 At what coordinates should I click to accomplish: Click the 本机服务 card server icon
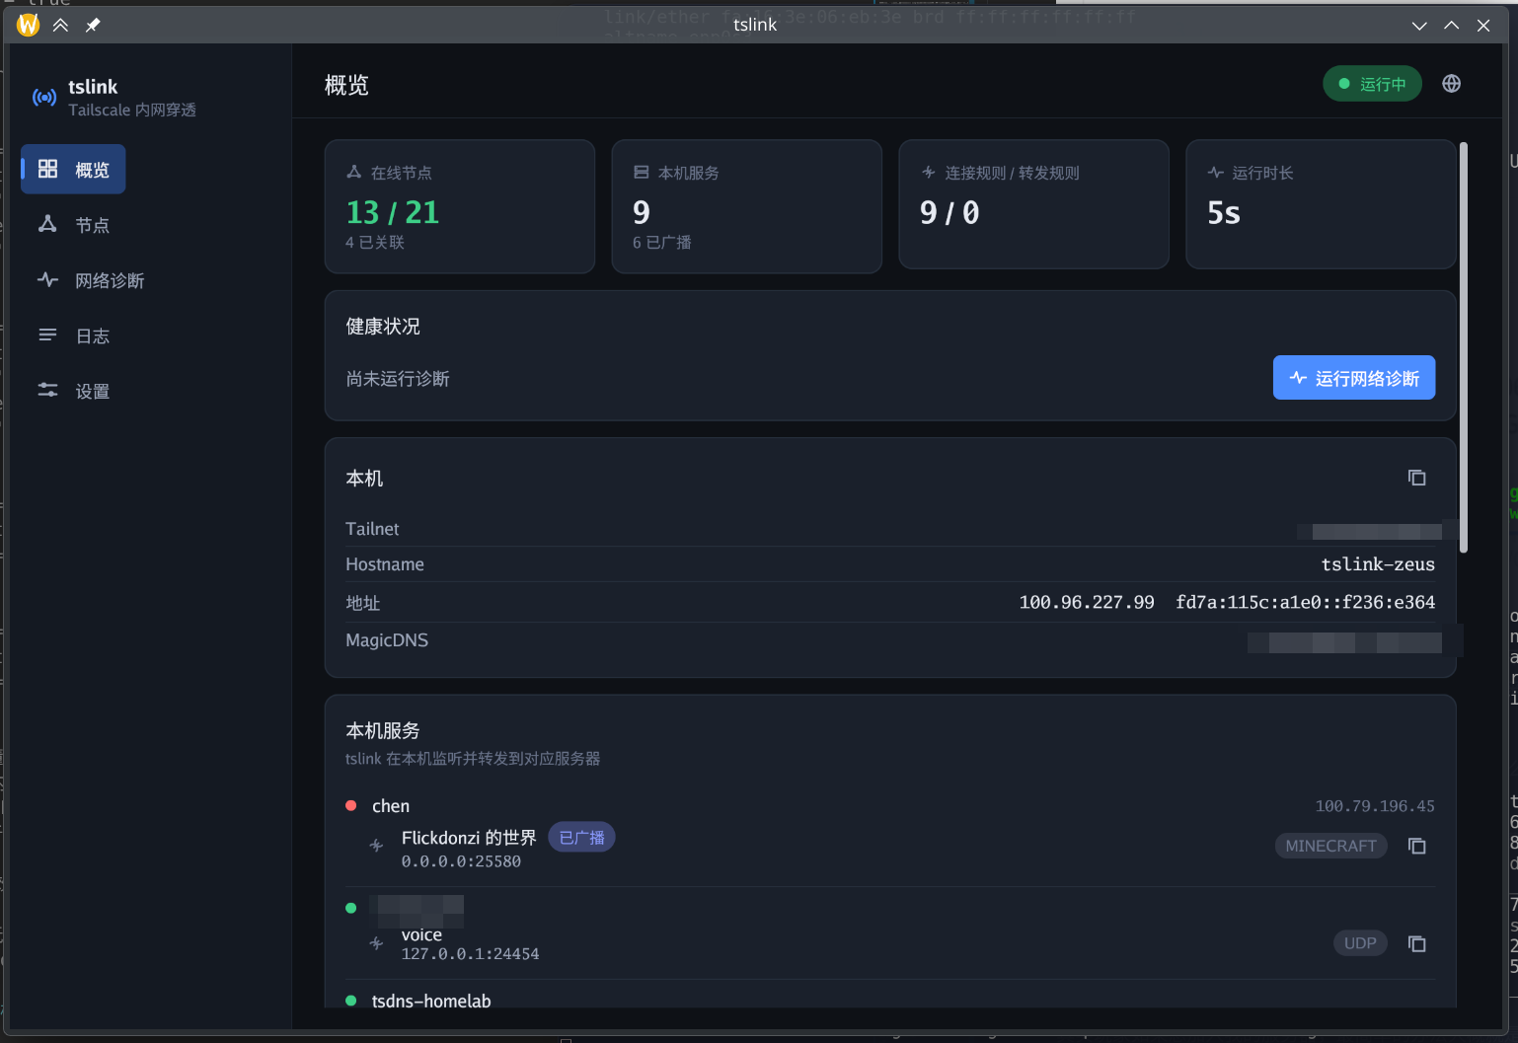[x=641, y=172]
